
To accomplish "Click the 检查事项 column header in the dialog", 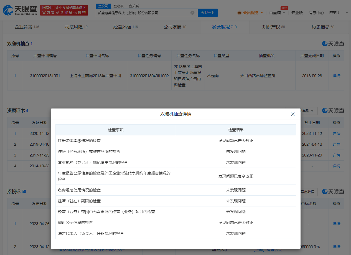I will [116, 130].
